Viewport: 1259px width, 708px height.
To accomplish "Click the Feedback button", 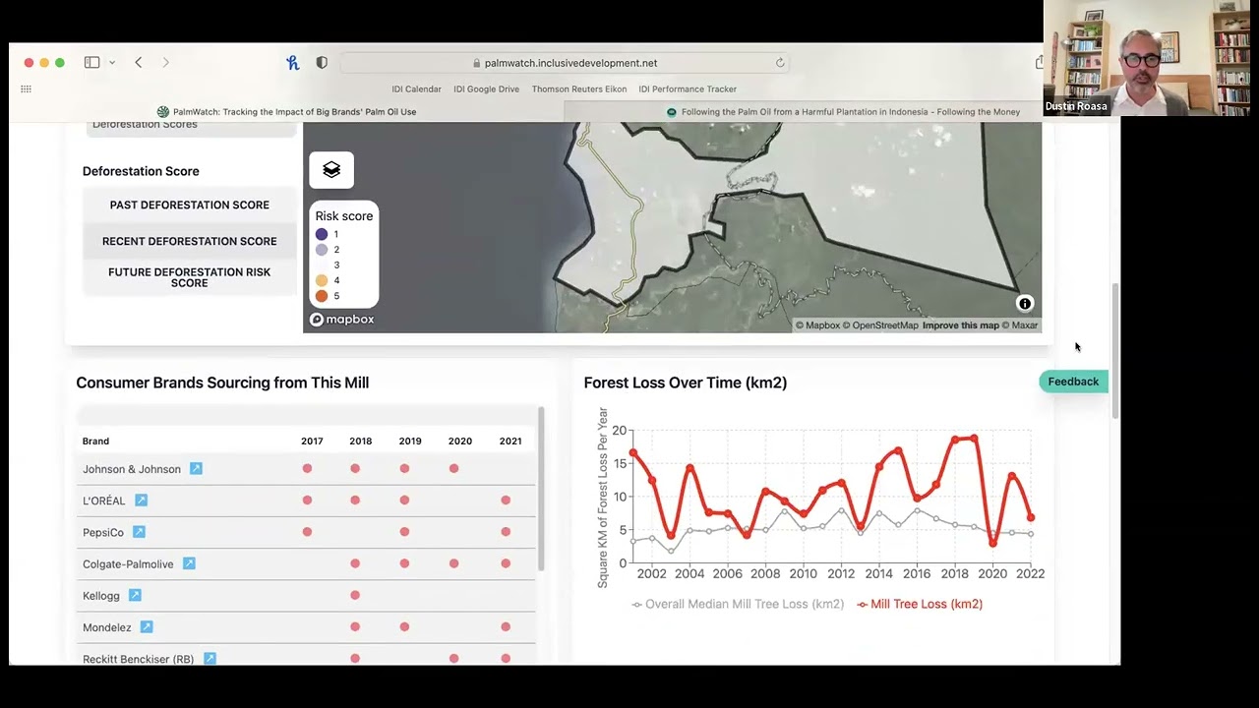I will click(1073, 382).
